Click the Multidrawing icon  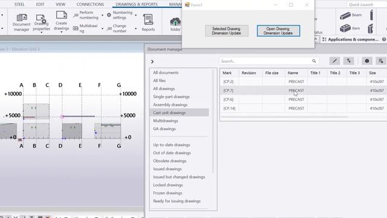click(76, 28)
